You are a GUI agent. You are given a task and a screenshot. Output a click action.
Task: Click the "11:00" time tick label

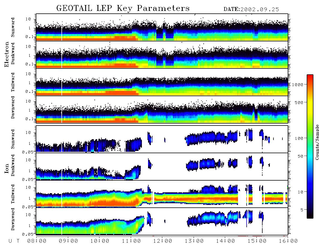pyautogui.click(x=131, y=241)
